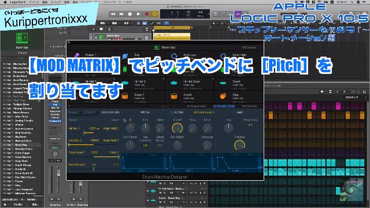Image resolution: width=370 pixels, height=208 pixels.
Task: Select the Clap hand pad icon
Action: coord(223,96)
